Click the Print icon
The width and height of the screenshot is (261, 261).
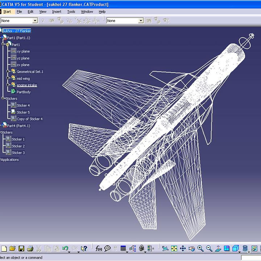click(30, 249)
